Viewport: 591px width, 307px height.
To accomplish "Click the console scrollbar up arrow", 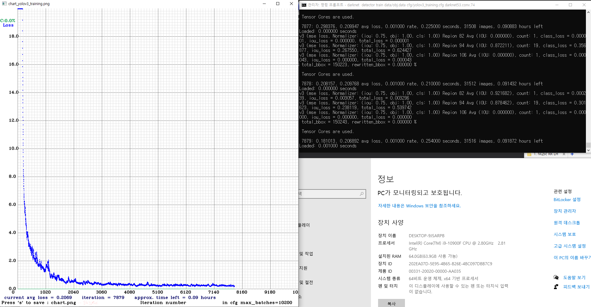I will click(588, 12).
